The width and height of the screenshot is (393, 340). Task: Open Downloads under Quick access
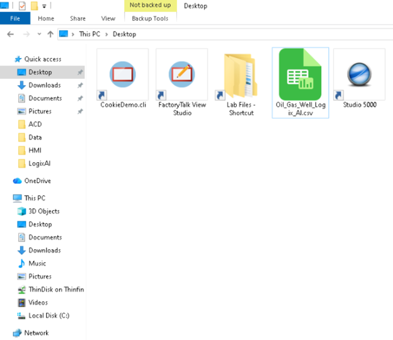tap(44, 85)
